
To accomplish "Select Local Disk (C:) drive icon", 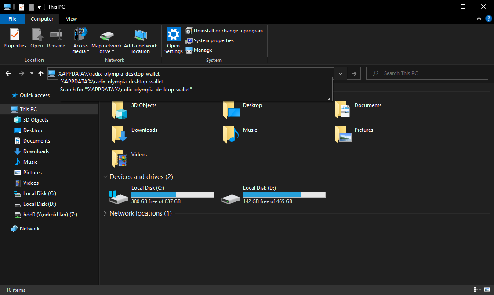I will 119,197.
